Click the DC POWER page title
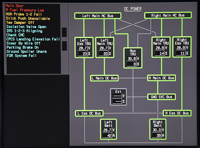Image resolution: width=200 pixels, height=148 pixels. [x=133, y=9]
